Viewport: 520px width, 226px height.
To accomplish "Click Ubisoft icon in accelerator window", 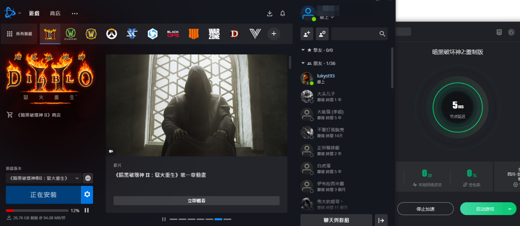I will [511, 32].
